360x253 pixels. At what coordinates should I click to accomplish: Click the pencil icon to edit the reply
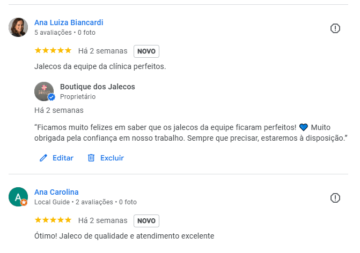click(43, 158)
